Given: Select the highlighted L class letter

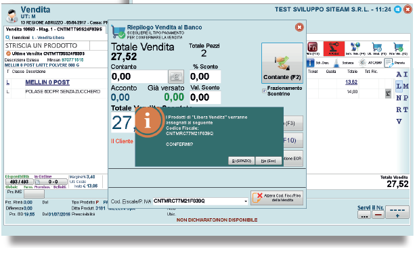Looking at the screenshot, I should 399,86.
